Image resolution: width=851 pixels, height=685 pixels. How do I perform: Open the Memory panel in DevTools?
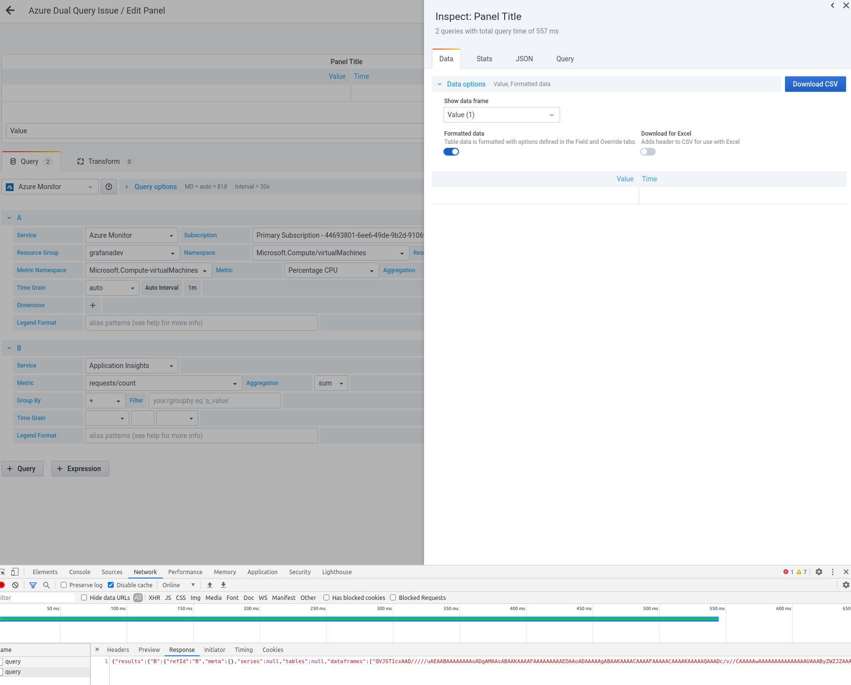[224, 572]
